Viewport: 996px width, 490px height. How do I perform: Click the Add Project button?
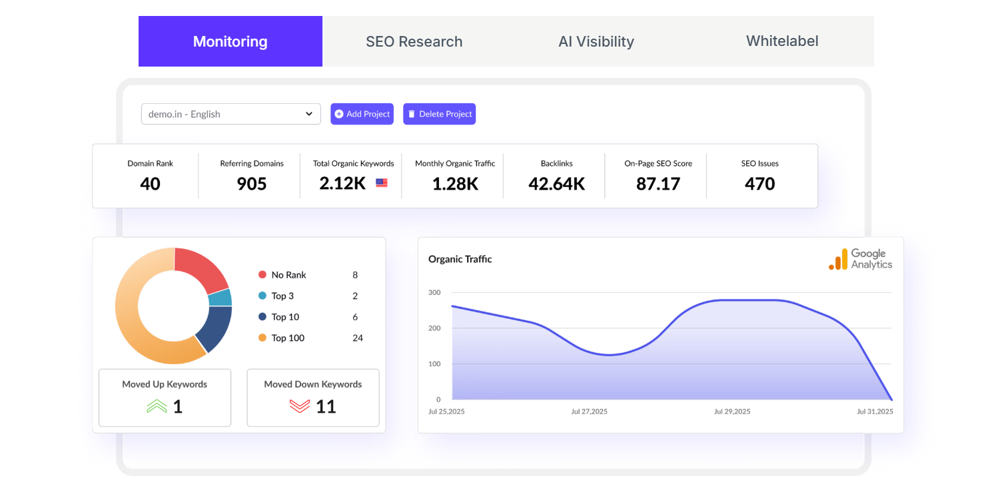(362, 114)
